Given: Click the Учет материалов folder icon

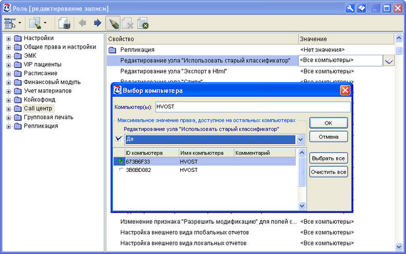Looking at the screenshot, I should pos(18,91).
